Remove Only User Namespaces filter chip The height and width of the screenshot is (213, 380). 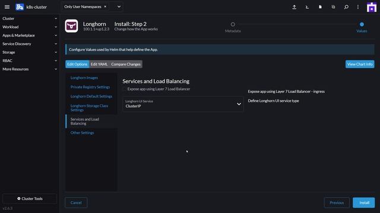(x=105, y=7)
